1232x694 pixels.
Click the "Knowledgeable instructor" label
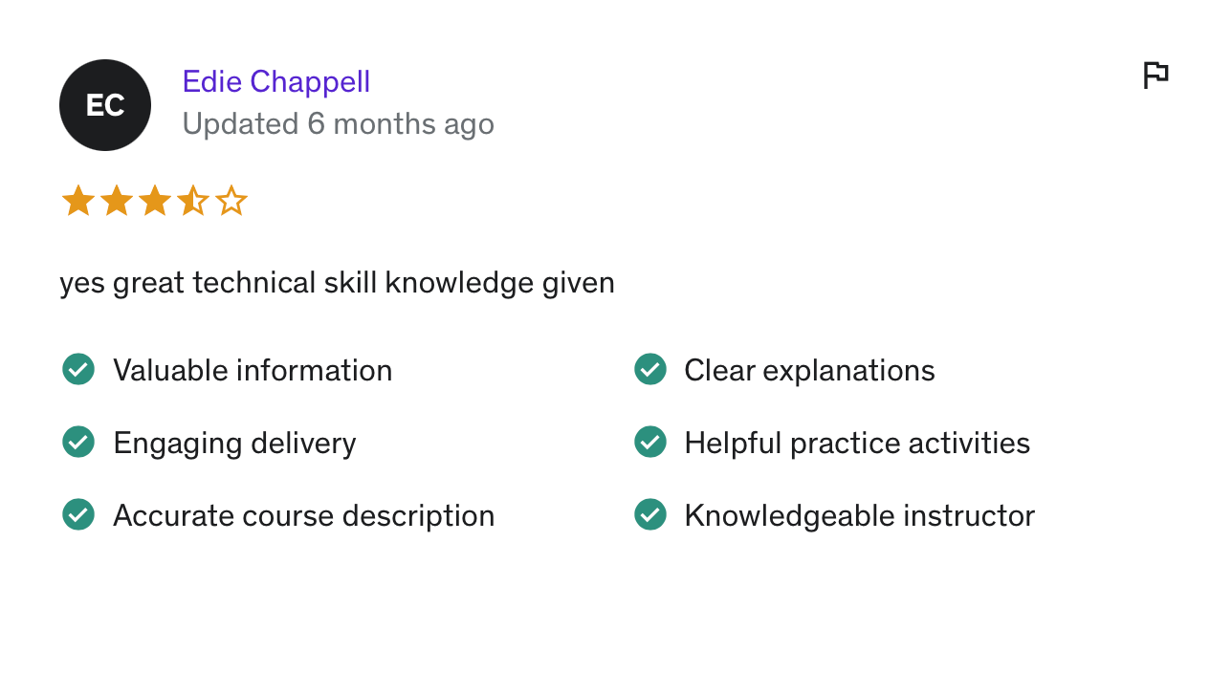pyautogui.click(x=859, y=516)
